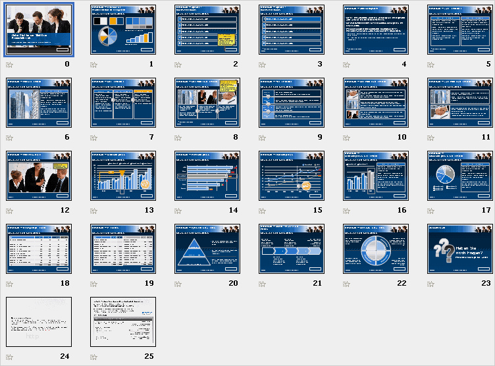Image resolution: width=495 pixels, height=366 pixels.
Task: Click the star icon beneath slide 16
Action: click(346, 211)
